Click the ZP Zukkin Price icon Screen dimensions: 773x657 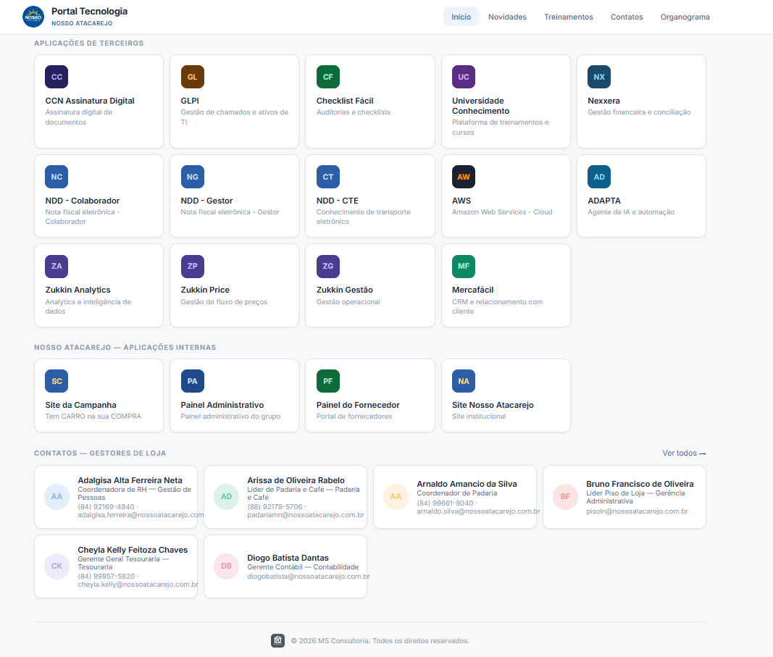pyautogui.click(x=192, y=266)
